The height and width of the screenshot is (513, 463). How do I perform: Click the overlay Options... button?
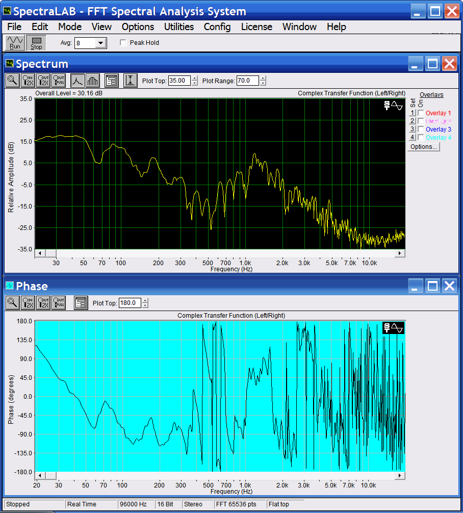point(424,147)
